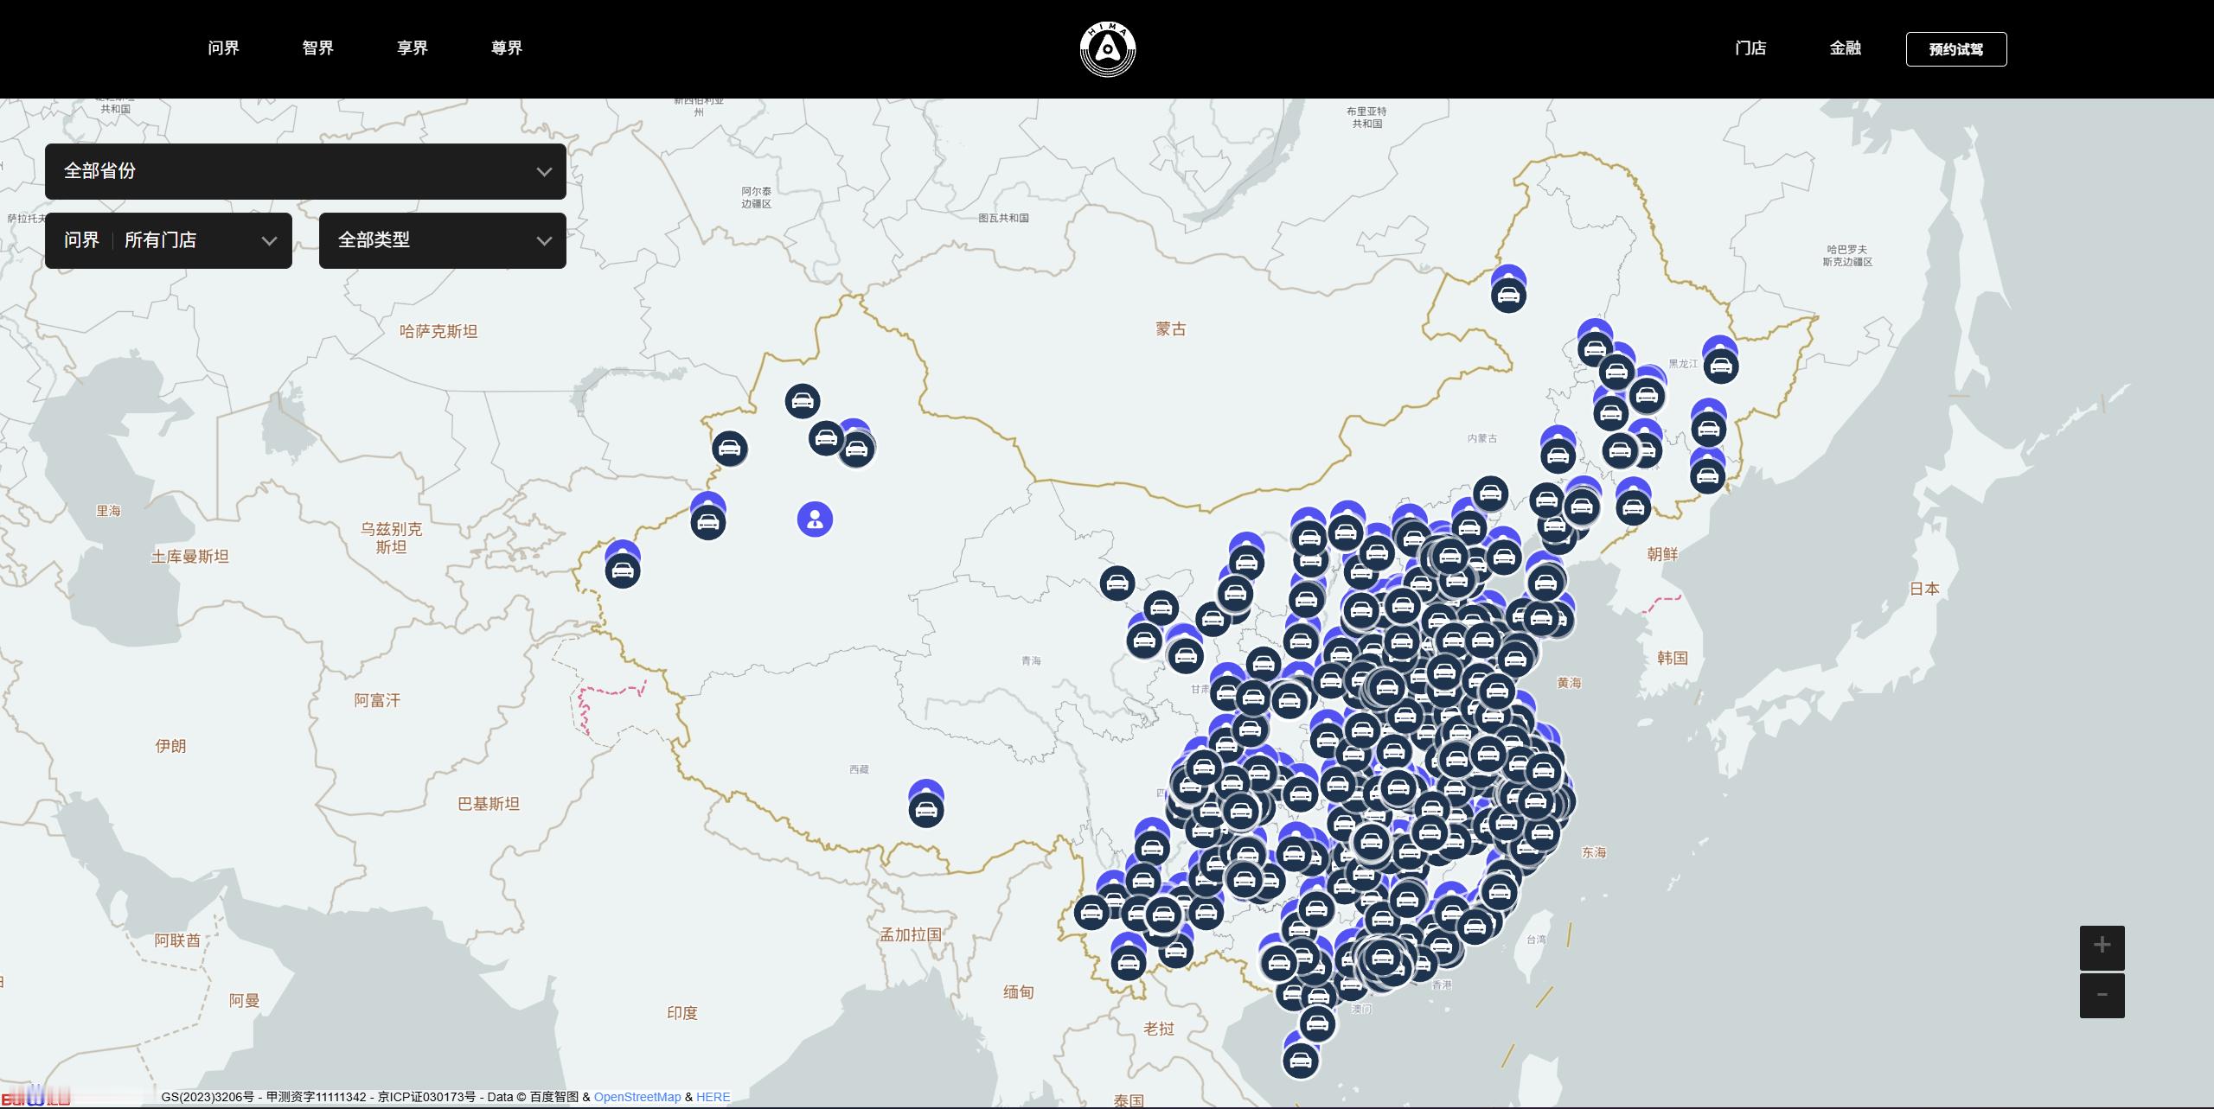The width and height of the screenshot is (2214, 1109).
Task: Expand the 全部省份 province dropdown
Action: tap(305, 171)
